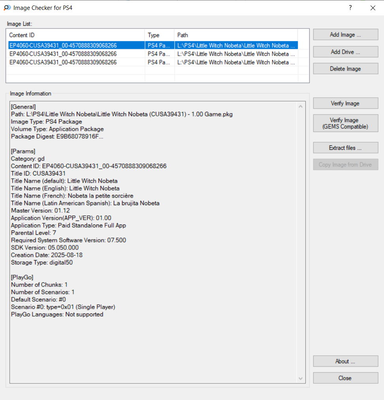Click the Master Version: 01.12 line

40,210
